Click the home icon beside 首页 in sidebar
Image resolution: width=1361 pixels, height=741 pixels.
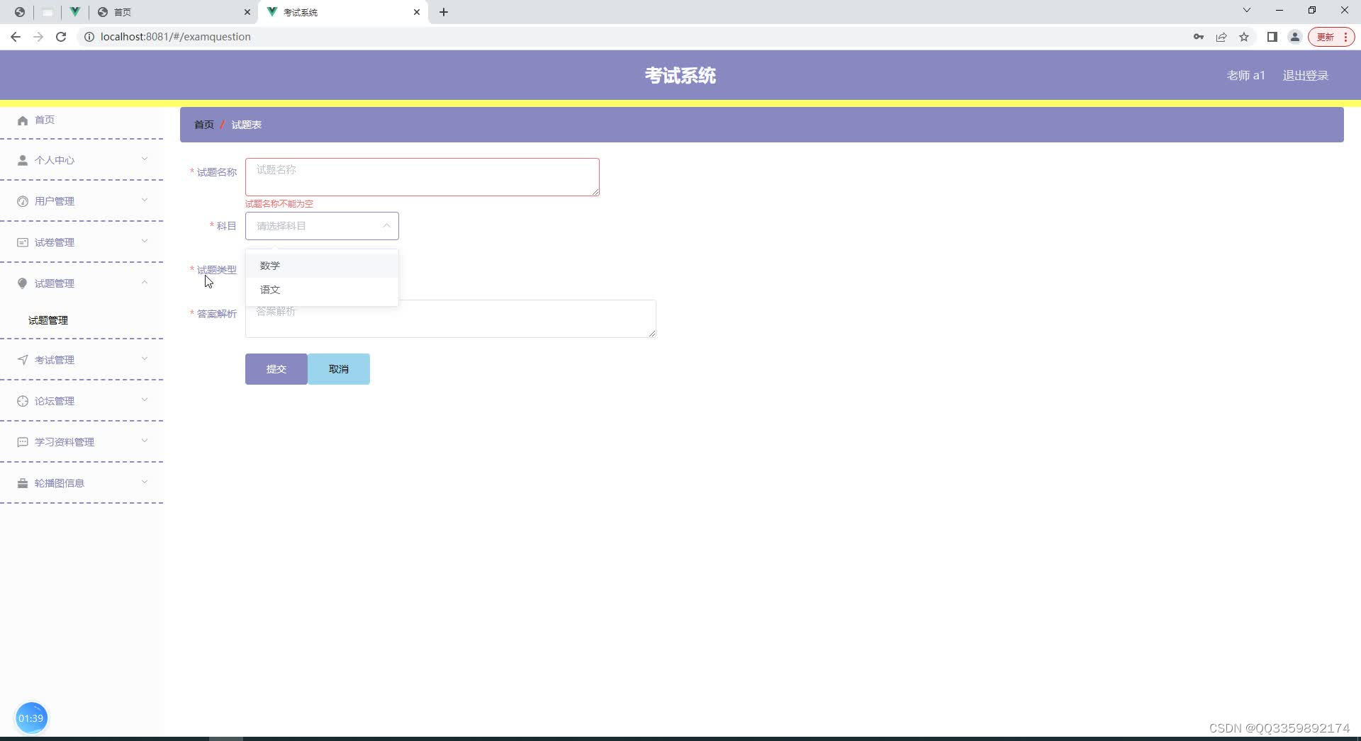click(x=23, y=120)
